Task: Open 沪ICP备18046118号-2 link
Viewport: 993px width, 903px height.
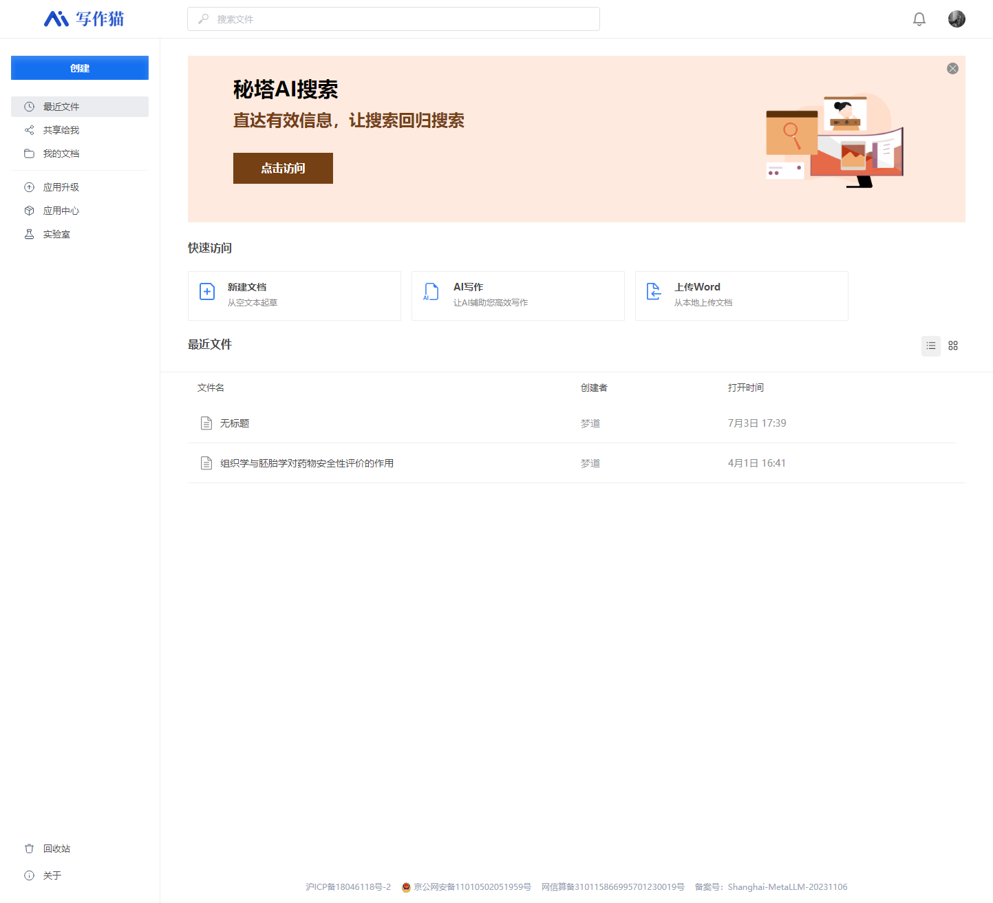Action: [x=348, y=887]
